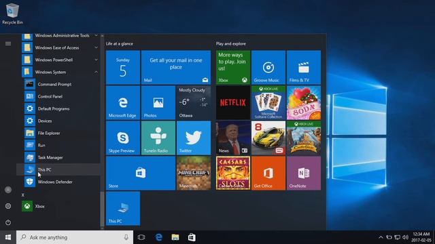Open the clock showing 12:34 AM

pos(421,237)
